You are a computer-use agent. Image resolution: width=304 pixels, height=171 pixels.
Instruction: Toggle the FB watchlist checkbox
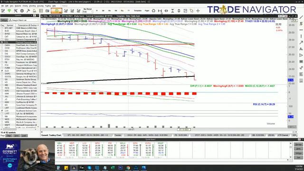(x=2, y=62)
